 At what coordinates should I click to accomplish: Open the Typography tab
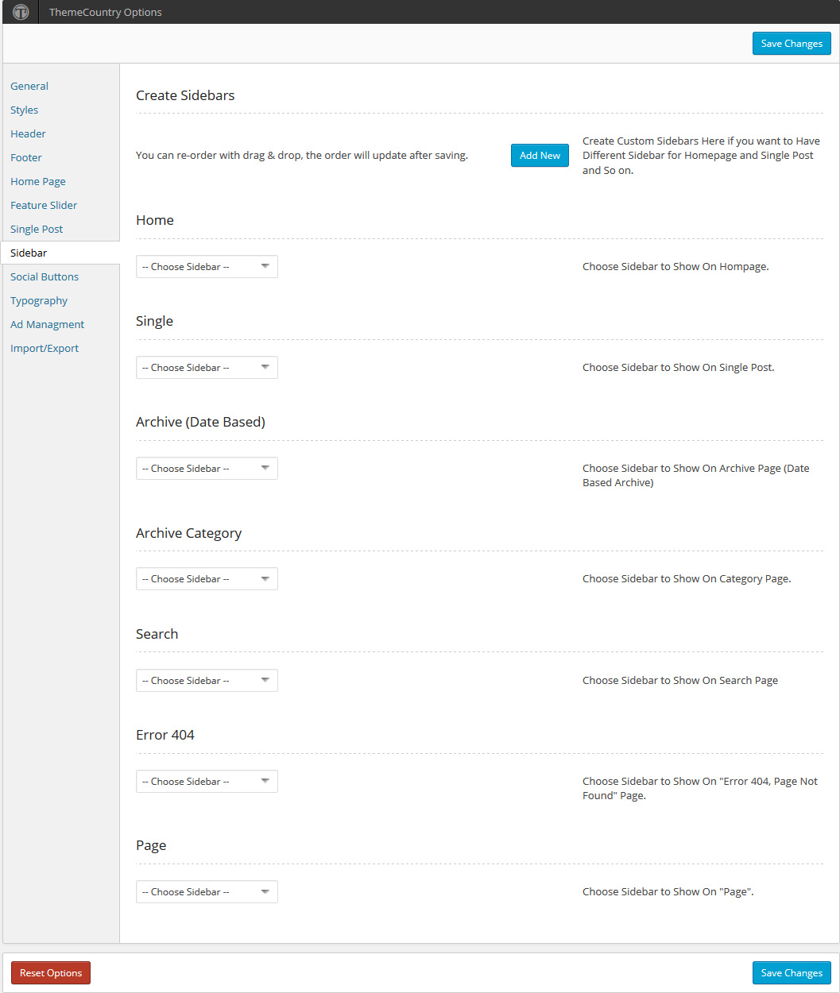39,300
